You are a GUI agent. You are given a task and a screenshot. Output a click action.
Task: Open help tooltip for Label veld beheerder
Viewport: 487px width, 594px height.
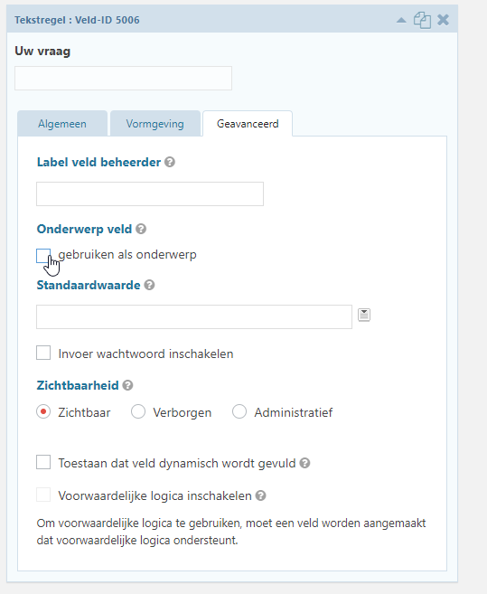tap(170, 162)
